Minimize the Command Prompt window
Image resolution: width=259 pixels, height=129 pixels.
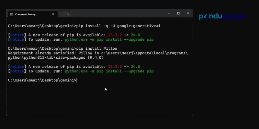coord(169,14)
